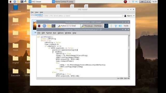Click the def pir3Thread(): line
This screenshot has width=166, height=93.
pos(45,37)
